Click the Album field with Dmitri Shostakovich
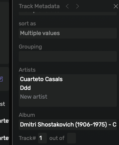The image size is (119, 145). pyautogui.click(x=68, y=125)
